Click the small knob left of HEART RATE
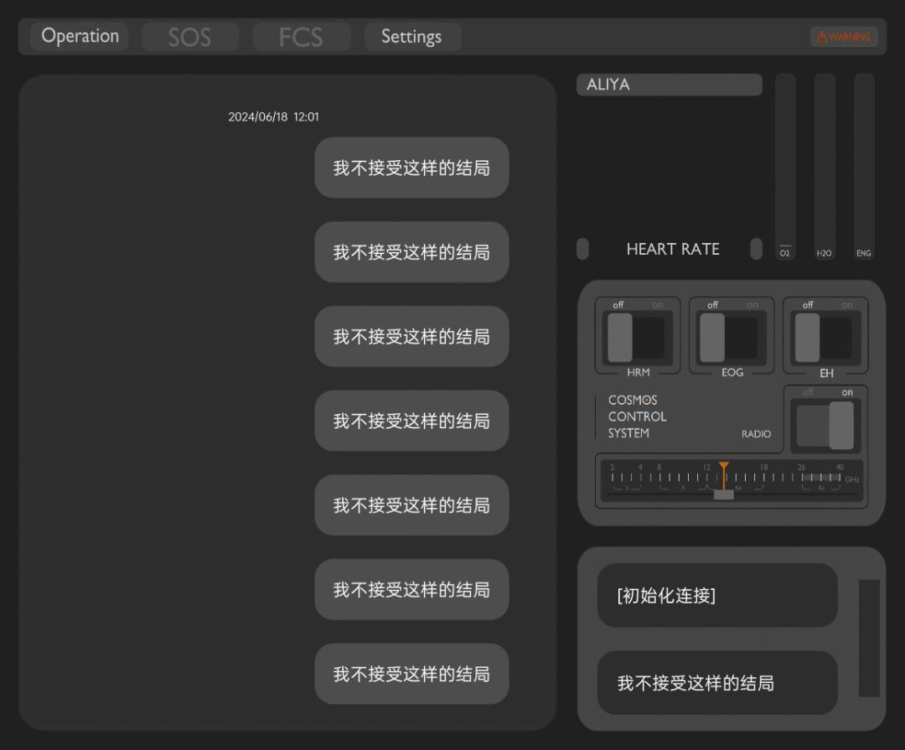This screenshot has height=750, width=905. click(x=583, y=249)
